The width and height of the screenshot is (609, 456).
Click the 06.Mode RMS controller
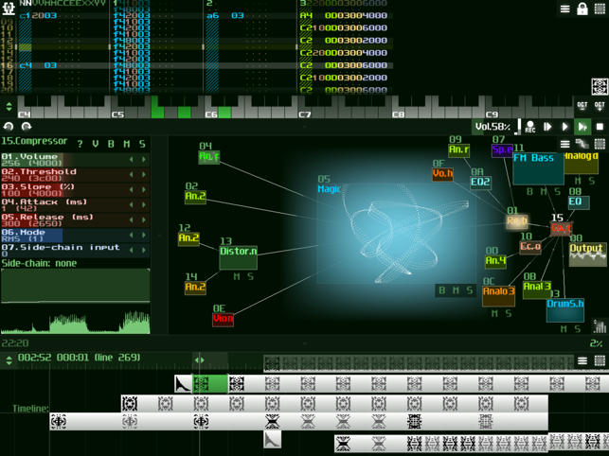(x=75, y=236)
